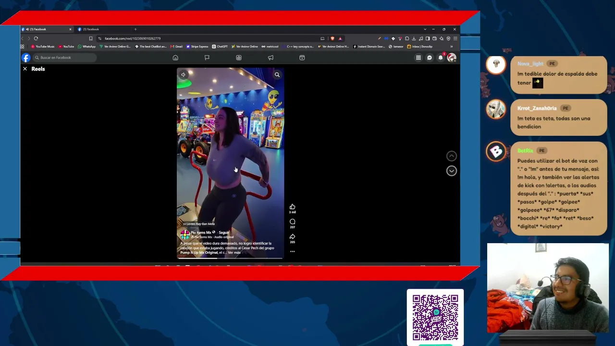Image resolution: width=615 pixels, height=346 pixels.
Task: Open the tab search dropdown arrow
Action: pyautogui.click(x=425, y=29)
